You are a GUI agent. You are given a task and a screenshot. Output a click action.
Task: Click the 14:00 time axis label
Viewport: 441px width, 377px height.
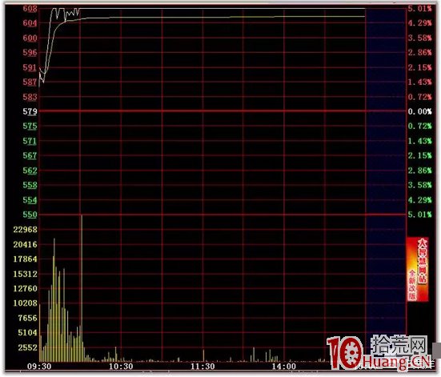284,367
